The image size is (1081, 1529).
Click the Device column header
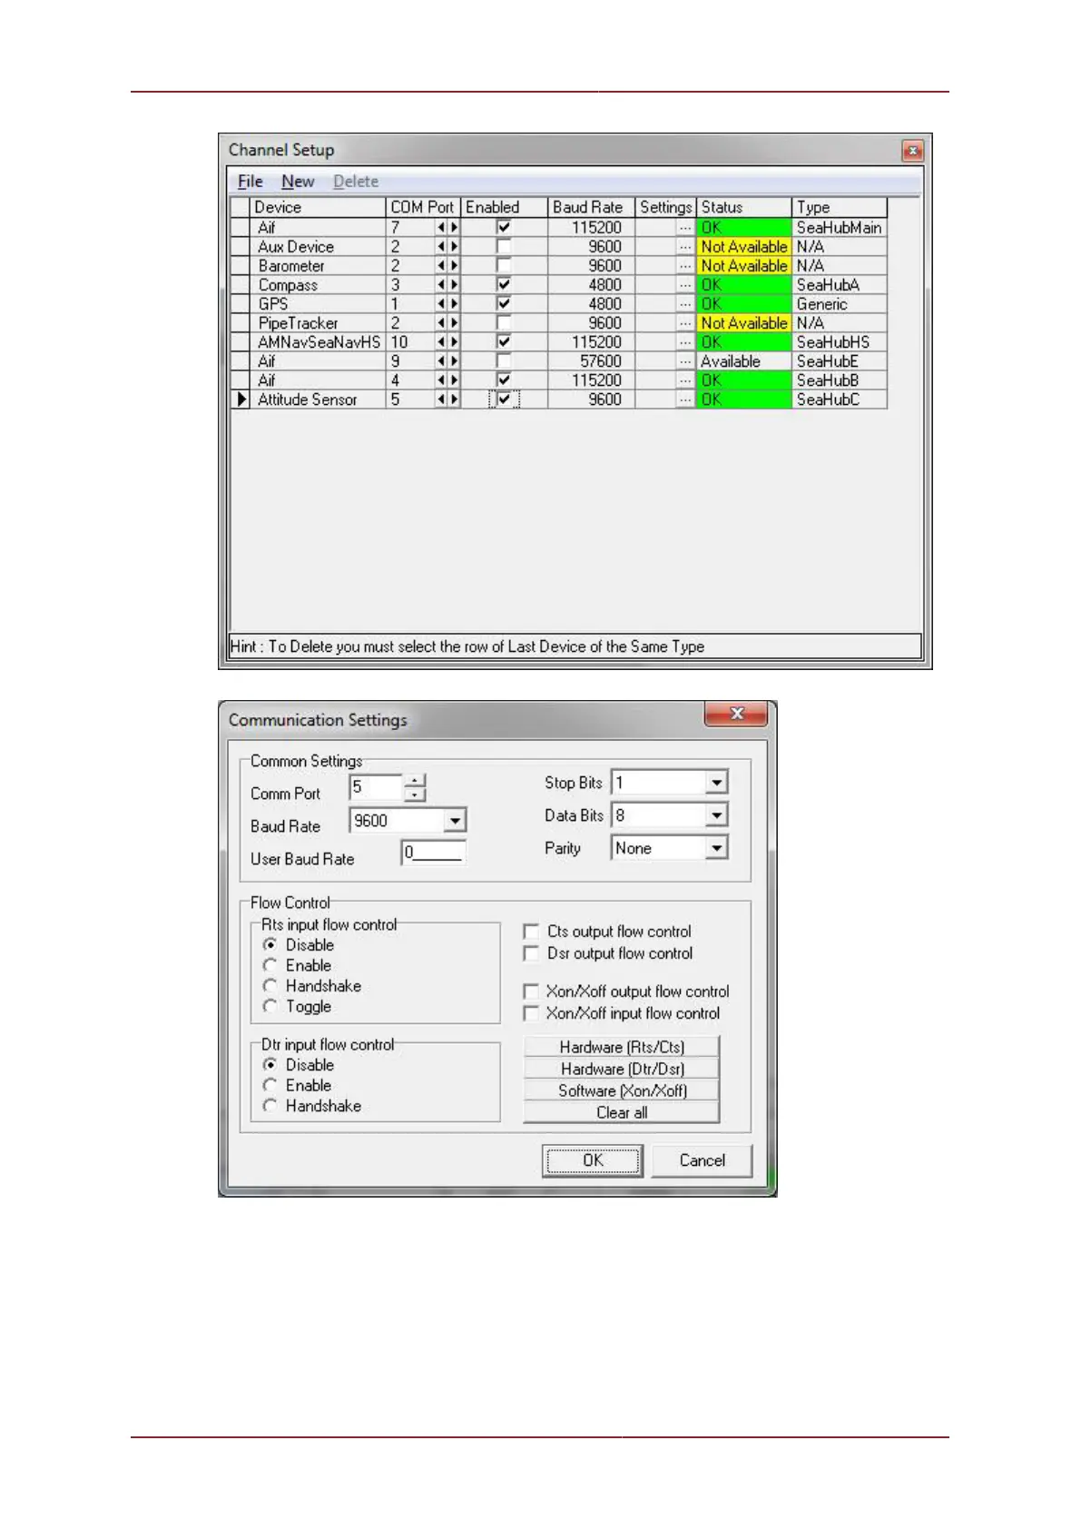coord(318,207)
